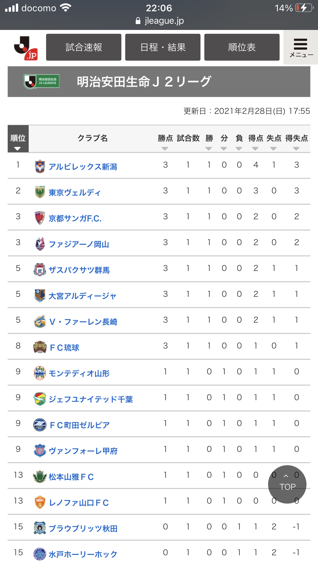Open the 順位表 standings tab

point(242,47)
